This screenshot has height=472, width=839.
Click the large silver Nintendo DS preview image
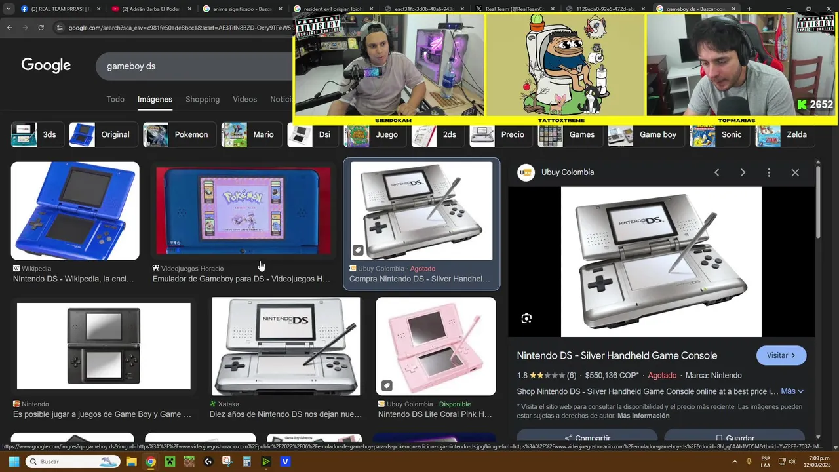(661, 262)
